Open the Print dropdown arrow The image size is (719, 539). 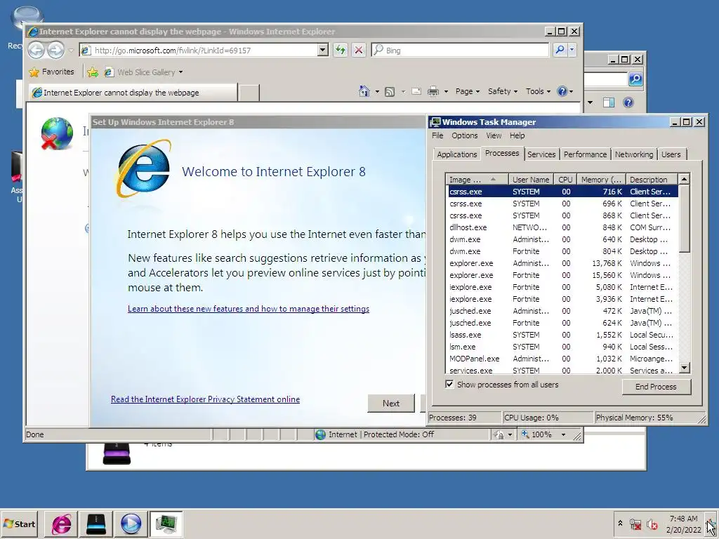click(x=446, y=91)
